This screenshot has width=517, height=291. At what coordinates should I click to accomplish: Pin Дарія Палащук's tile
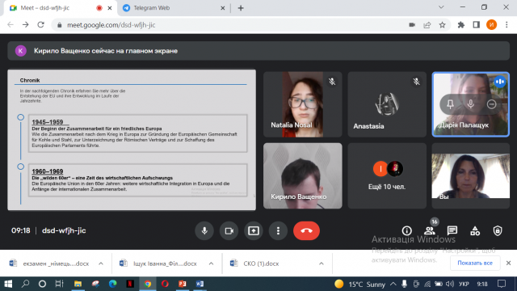pyautogui.click(x=450, y=104)
